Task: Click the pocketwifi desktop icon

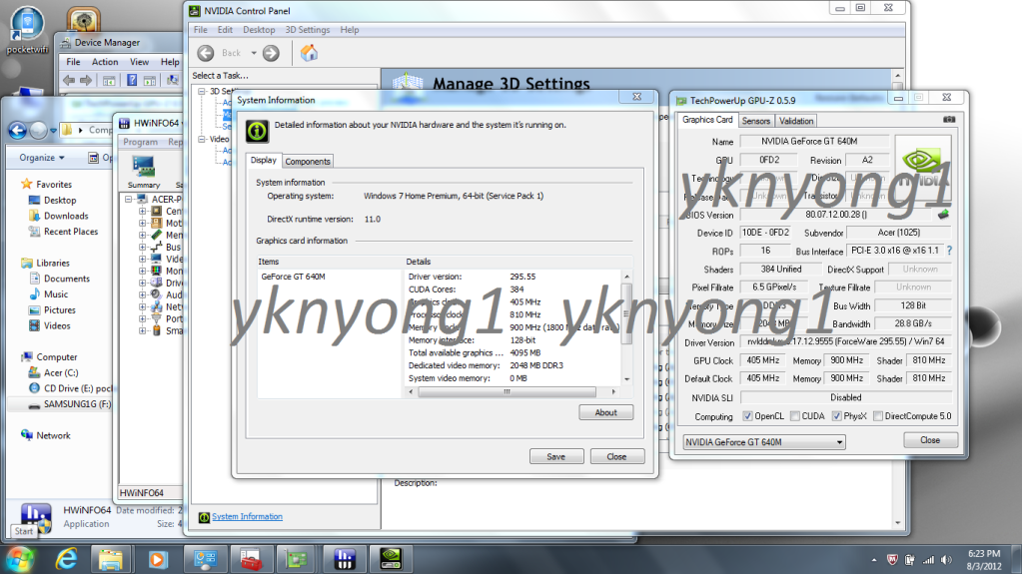Action: 27,30
